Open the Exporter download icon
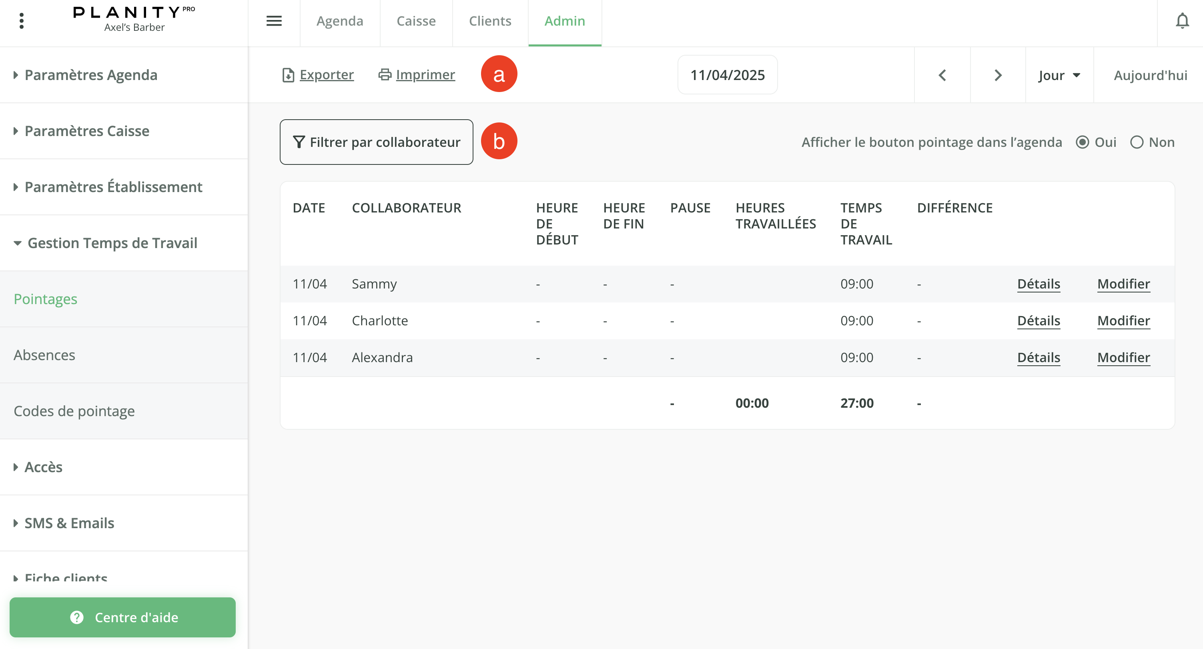1203x649 pixels. tap(288, 74)
